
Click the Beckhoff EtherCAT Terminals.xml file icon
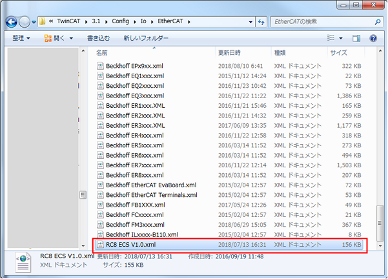pyautogui.click(x=100, y=194)
